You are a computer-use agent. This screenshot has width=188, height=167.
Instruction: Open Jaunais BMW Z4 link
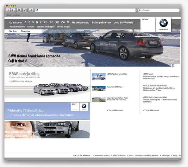point(115,87)
